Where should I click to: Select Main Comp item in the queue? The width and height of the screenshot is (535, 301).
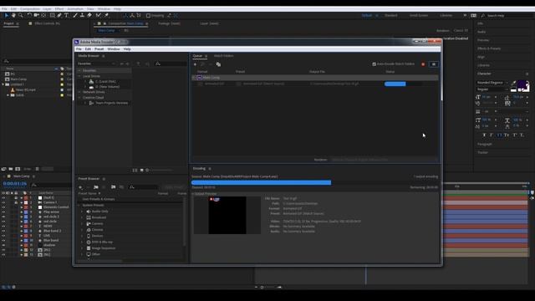315,78
